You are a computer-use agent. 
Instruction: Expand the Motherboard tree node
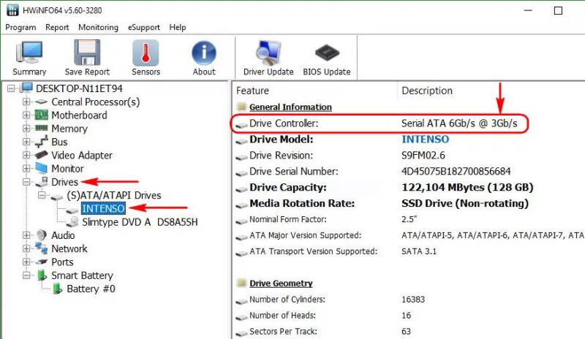pyautogui.click(x=26, y=115)
